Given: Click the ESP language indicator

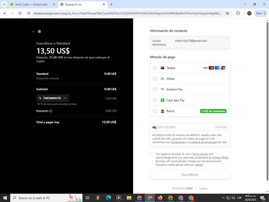Looking at the screenshot, I should 240,198.
